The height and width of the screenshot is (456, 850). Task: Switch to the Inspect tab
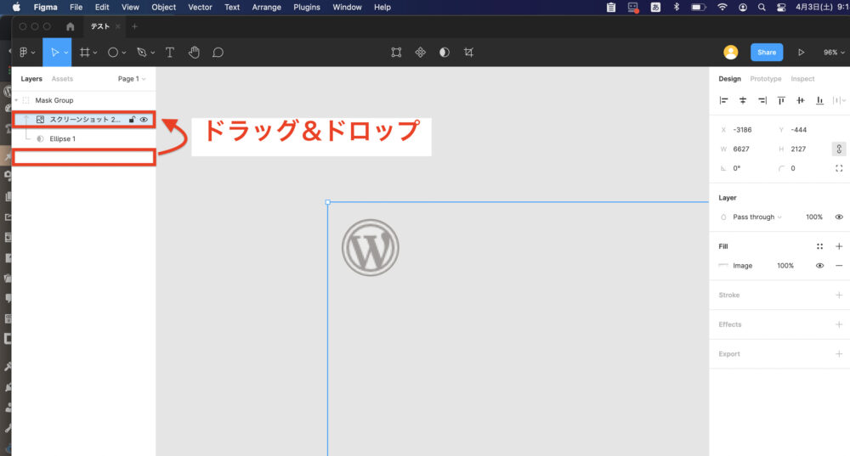tap(802, 79)
